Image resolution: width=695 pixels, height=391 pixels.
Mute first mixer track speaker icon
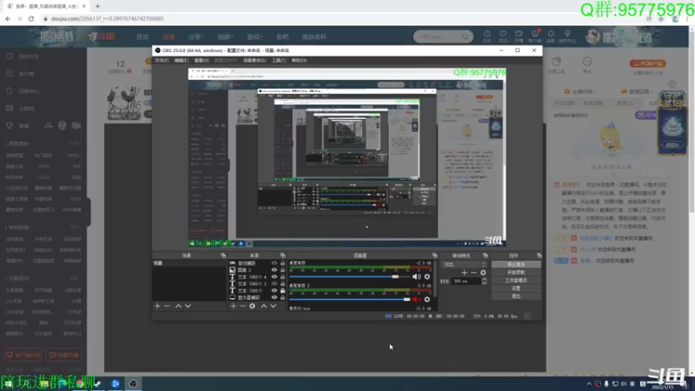416,276
